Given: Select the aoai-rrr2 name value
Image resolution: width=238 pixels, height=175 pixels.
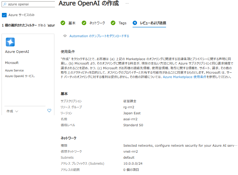Looking at the screenshot, I should [130, 119].
